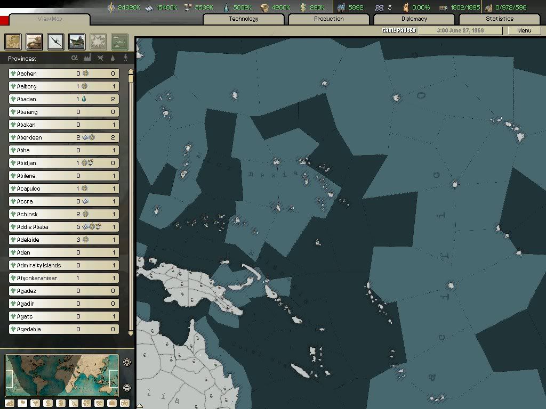
Task: Select the naval units ship icon
Action: pyautogui.click(x=77, y=41)
